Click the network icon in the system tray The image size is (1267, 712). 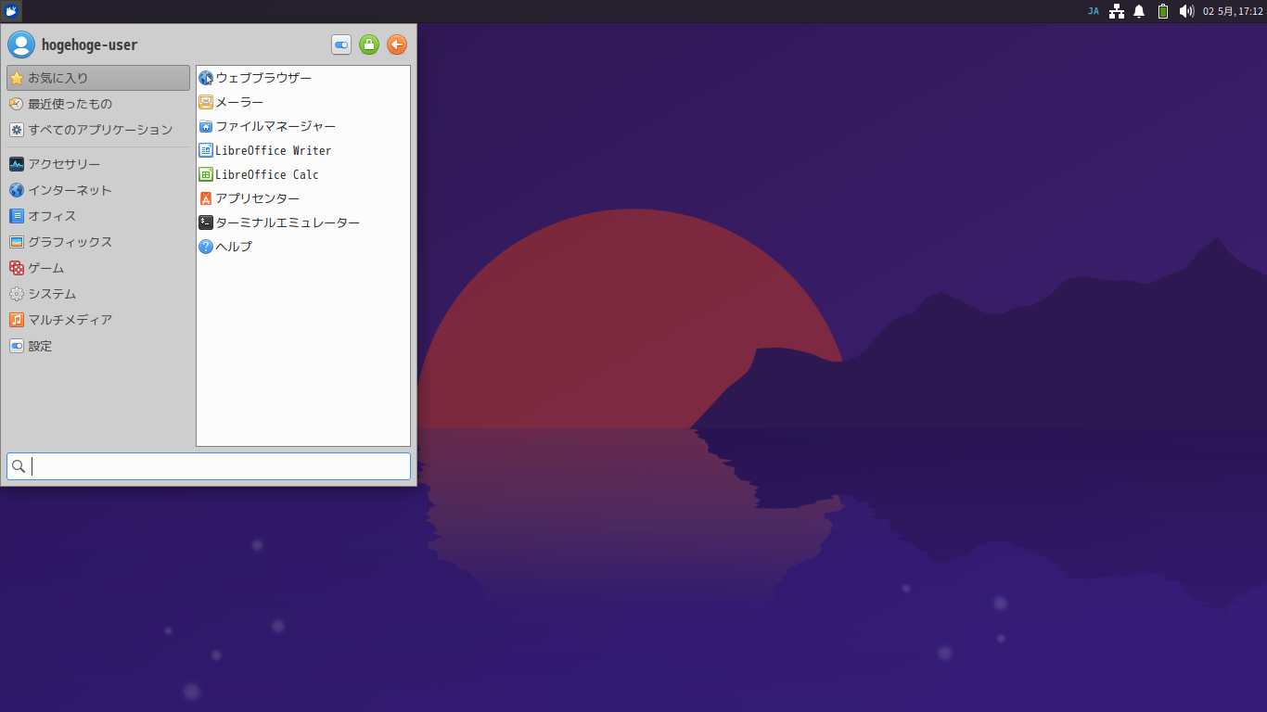(1116, 11)
